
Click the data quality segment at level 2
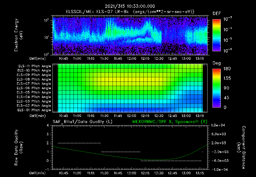tap(79, 143)
